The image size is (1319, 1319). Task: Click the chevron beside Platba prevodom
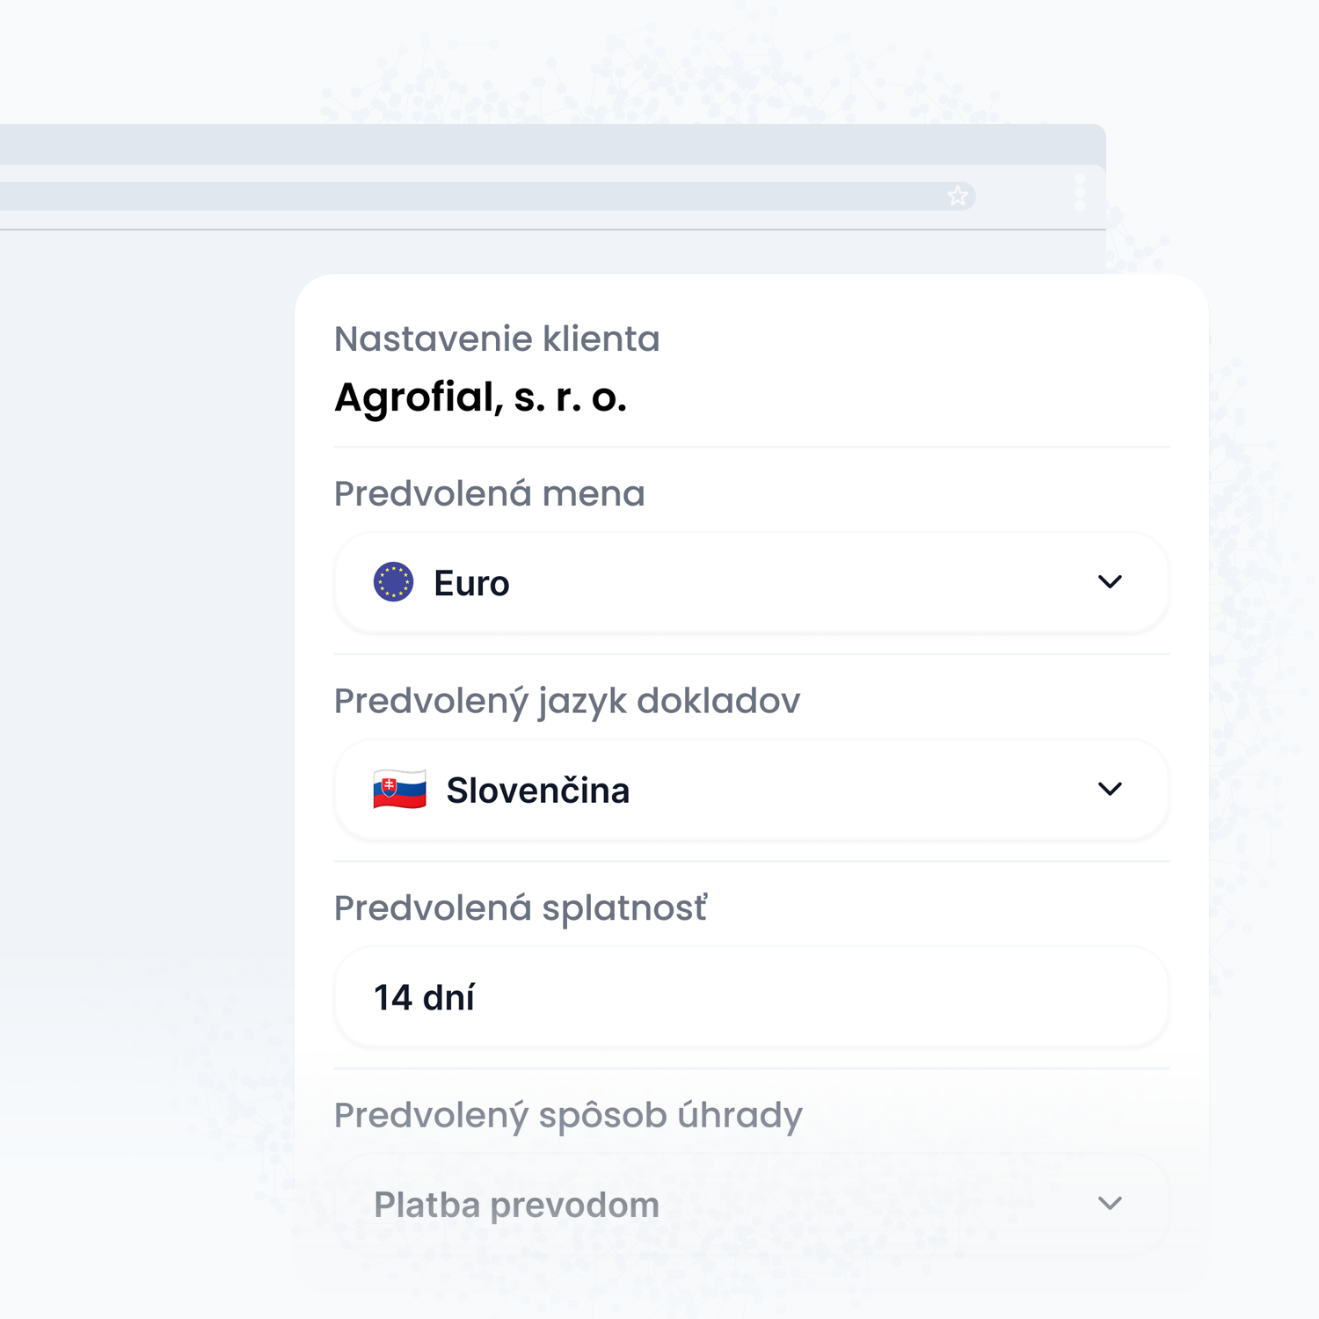[1111, 1204]
